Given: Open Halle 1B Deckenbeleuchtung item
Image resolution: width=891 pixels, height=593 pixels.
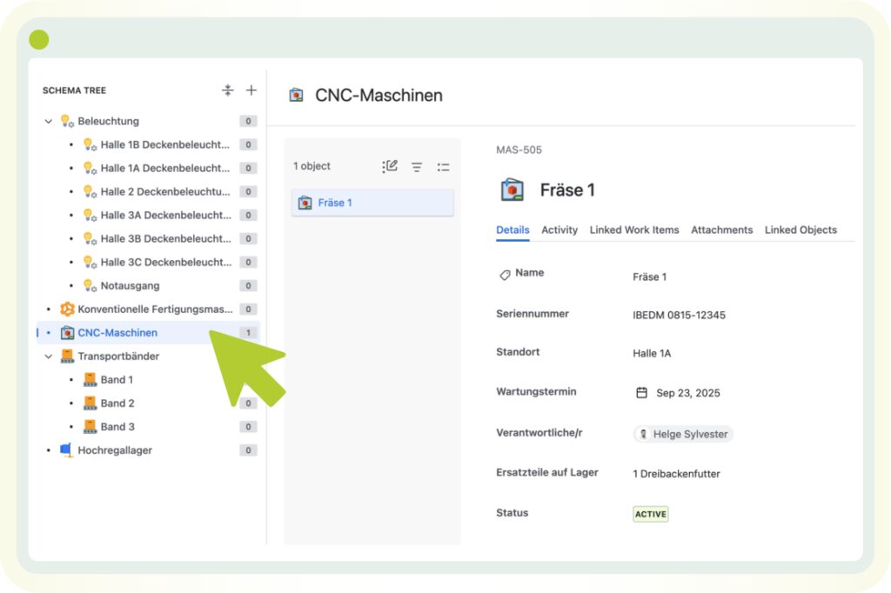Looking at the screenshot, I should click(x=164, y=144).
